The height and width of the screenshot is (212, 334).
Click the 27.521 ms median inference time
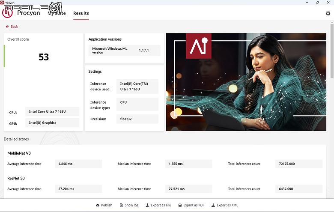[x=188, y=189]
